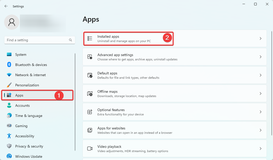Click the sidebar vertical scrollbar
273x160 pixels.
tap(75, 102)
